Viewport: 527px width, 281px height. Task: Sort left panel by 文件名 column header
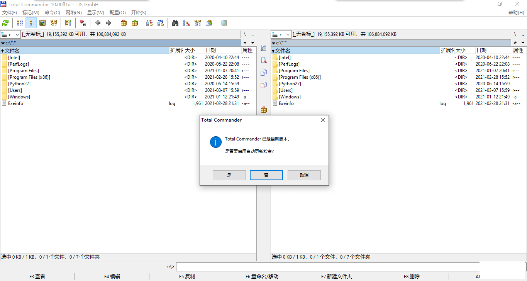pos(85,51)
